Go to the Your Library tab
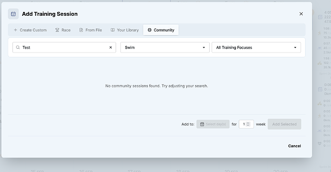 125,30
